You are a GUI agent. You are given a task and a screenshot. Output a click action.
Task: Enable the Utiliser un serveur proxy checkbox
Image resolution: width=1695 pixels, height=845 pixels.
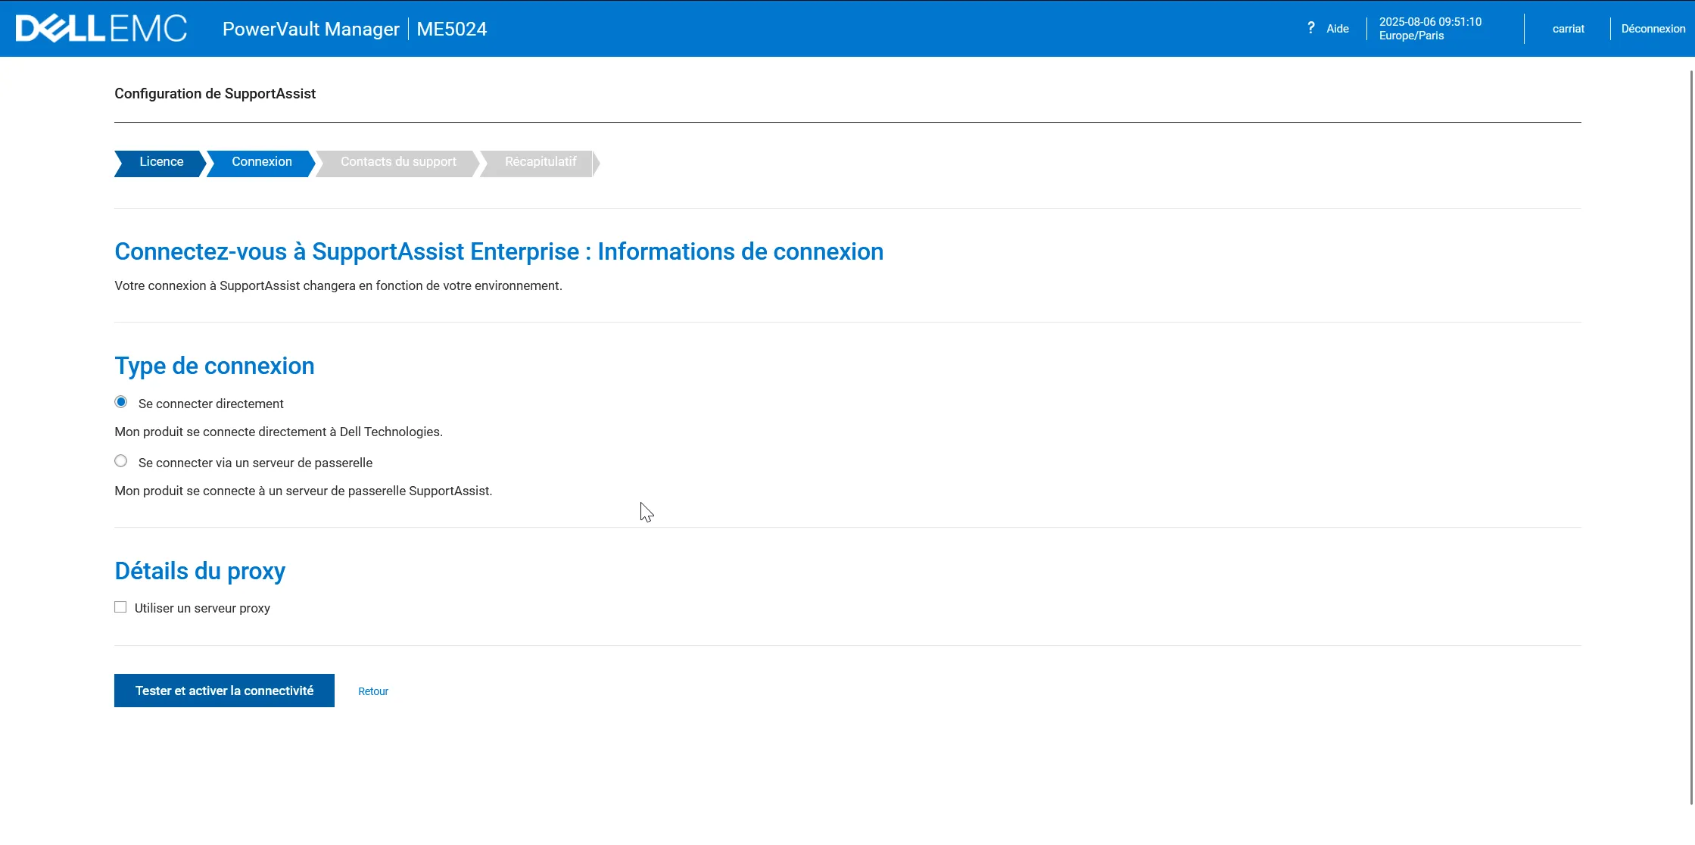pyautogui.click(x=120, y=607)
